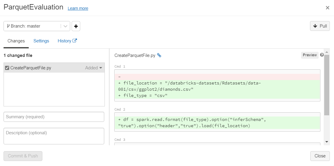Select the CreateParquetFile.py file row
This screenshot has width=334, height=166.
click(x=47, y=68)
